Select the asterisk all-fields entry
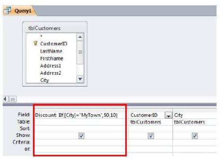 41,36
